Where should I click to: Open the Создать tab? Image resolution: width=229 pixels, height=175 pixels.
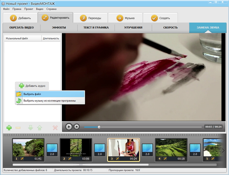click(x=160, y=18)
